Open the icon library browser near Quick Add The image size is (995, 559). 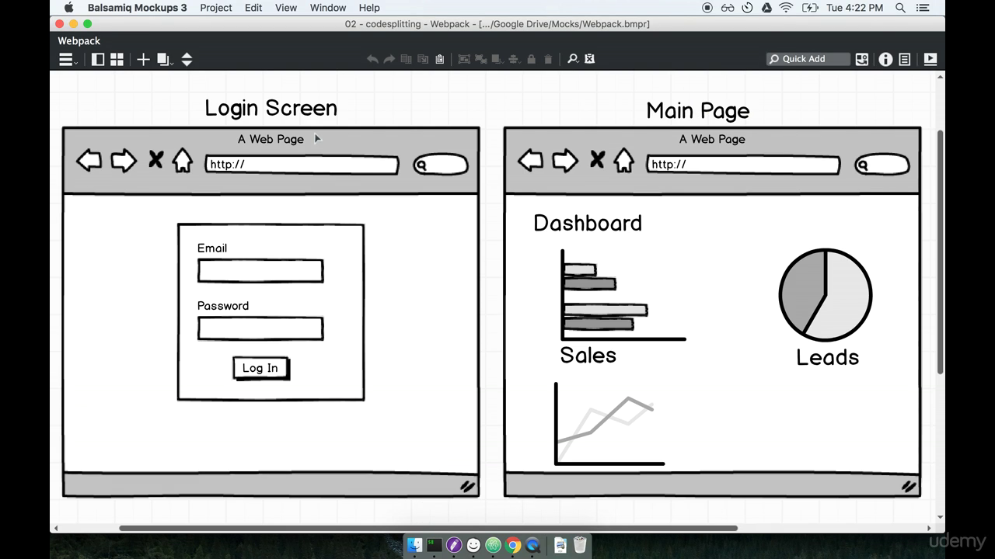coord(861,59)
